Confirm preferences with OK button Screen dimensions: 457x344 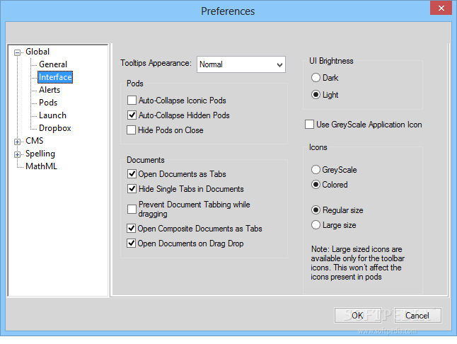(358, 316)
